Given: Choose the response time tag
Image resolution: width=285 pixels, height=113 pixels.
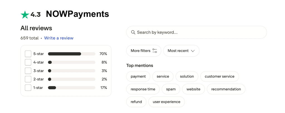Looking at the screenshot, I should [143, 89].
